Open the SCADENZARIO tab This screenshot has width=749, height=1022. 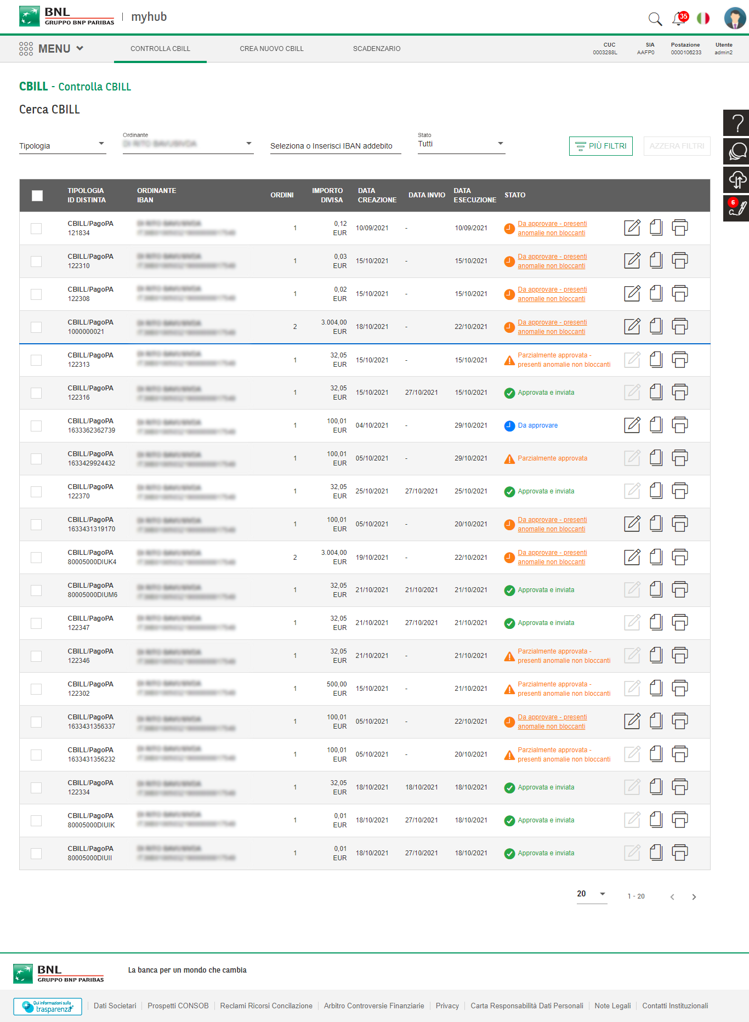tap(377, 49)
